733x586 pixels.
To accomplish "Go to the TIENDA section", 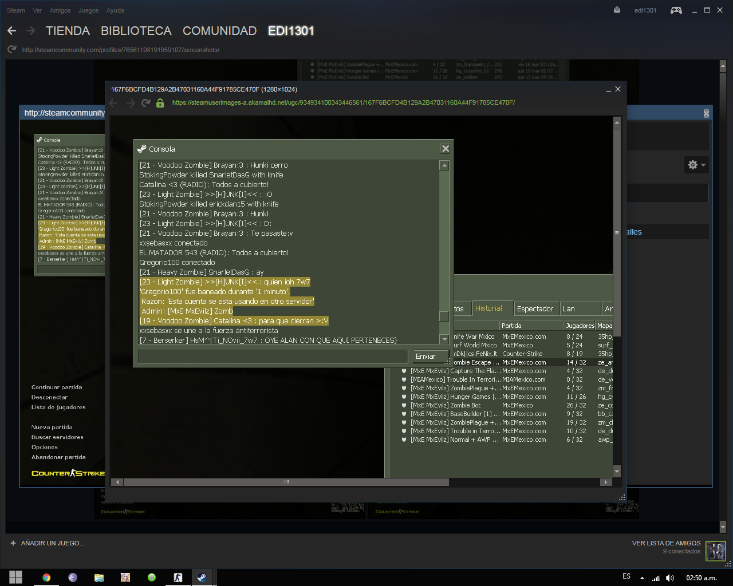I will [68, 31].
